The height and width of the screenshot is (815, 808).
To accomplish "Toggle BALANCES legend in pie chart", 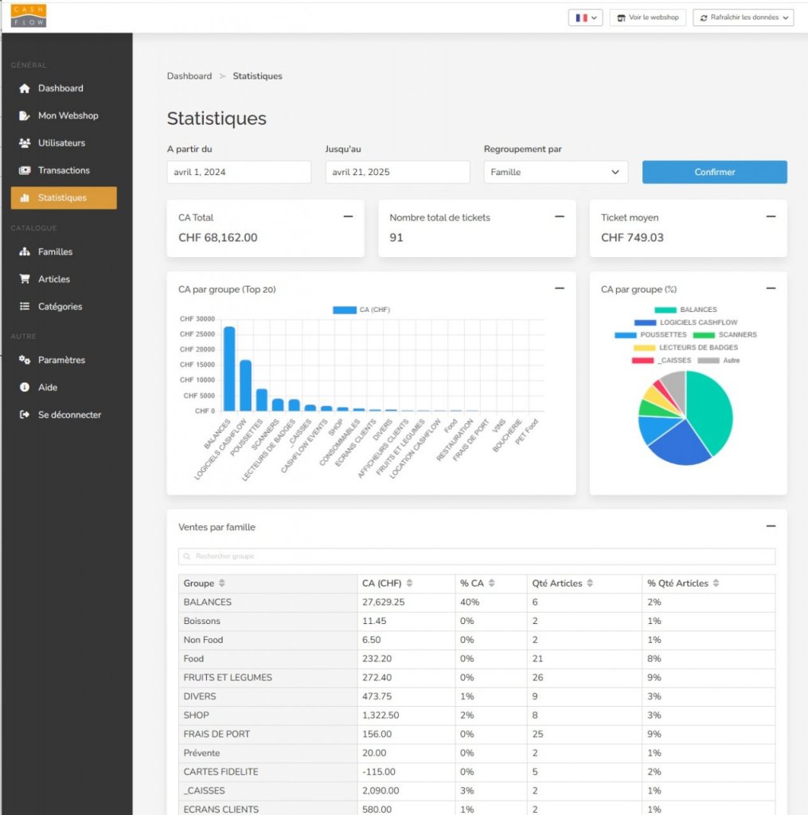I will coord(685,310).
